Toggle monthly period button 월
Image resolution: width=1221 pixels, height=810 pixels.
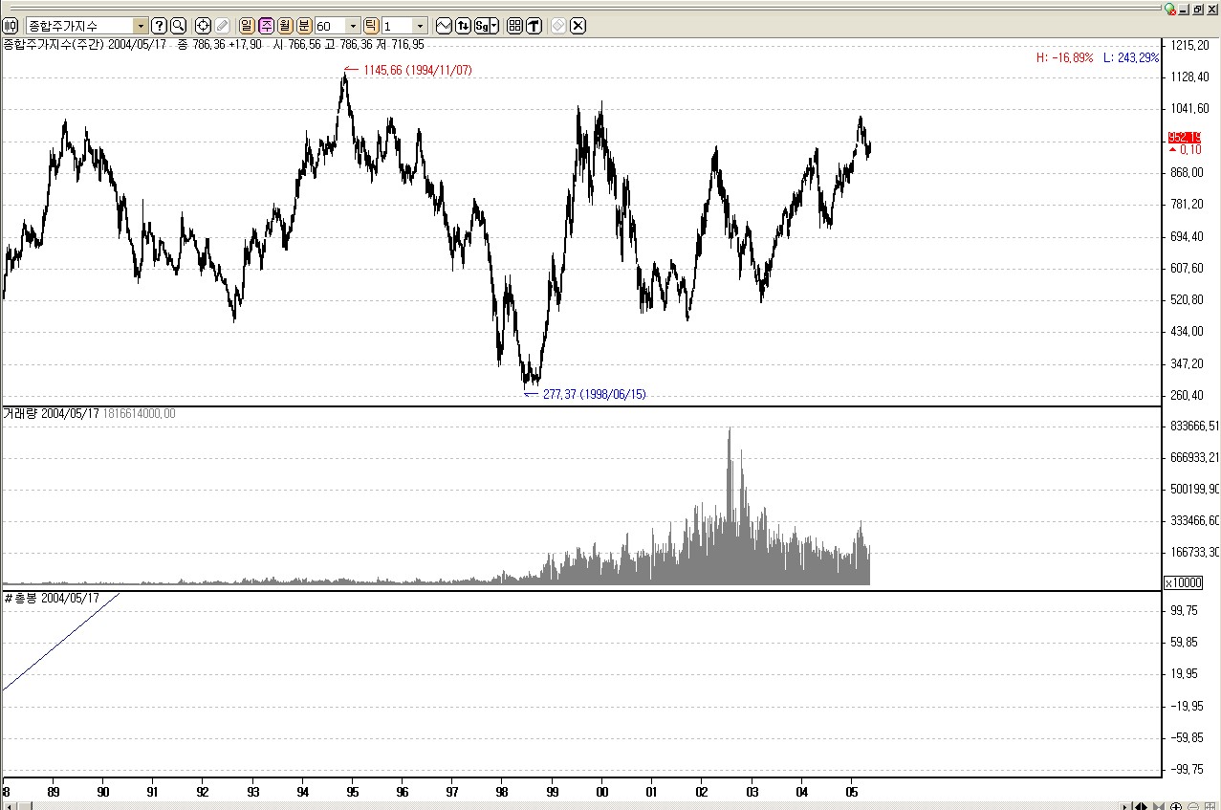(284, 26)
